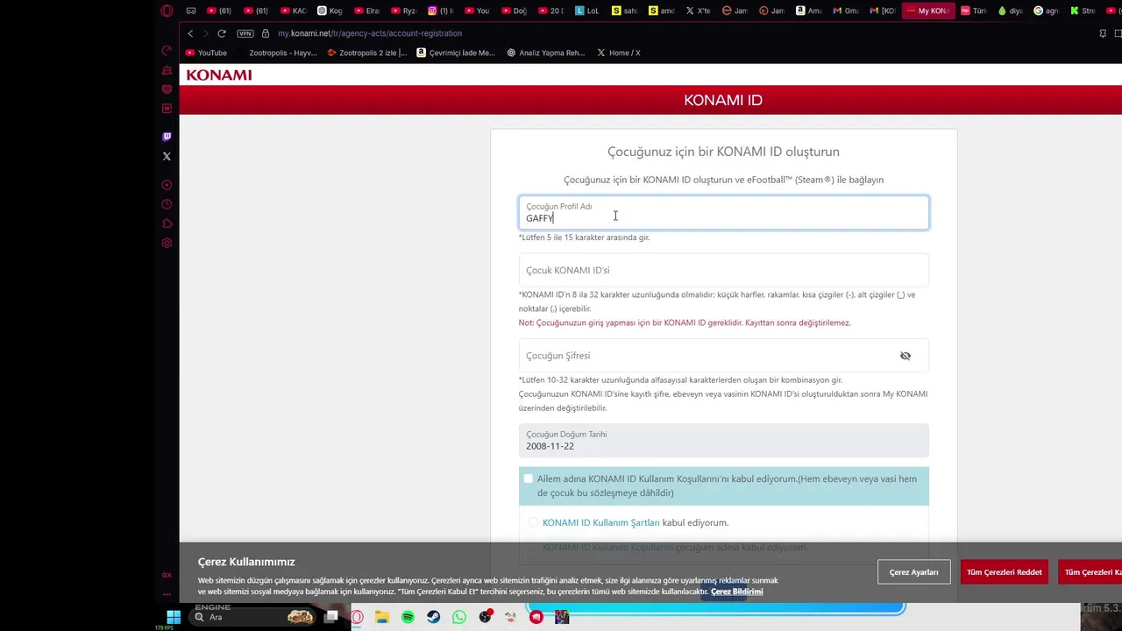Open the KONAMI ID Kullanım Şartları link
This screenshot has height=631, width=1122.
coord(600,522)
